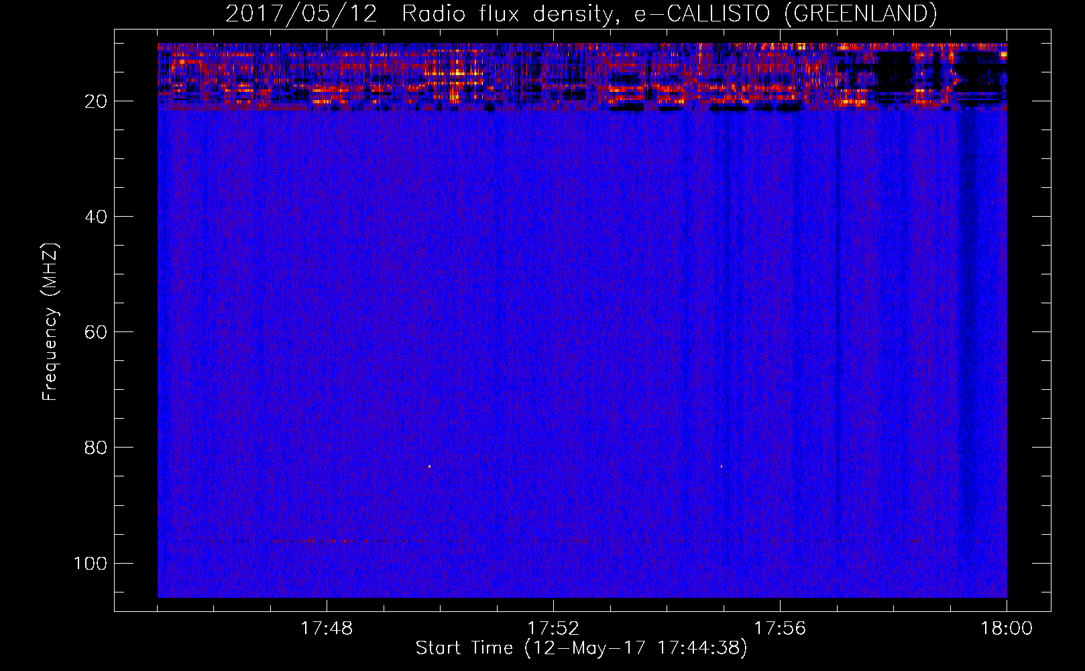This screenshot has height=671, width=1085.
Task: Click the 100 MHz frequency tick label
Action: tap(91, 563)
